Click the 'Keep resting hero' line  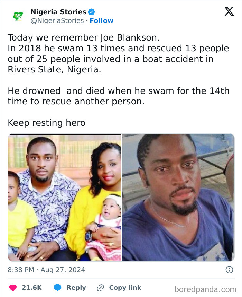point(46,123)
